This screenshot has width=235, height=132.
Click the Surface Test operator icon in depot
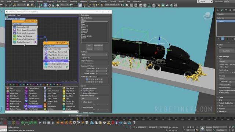[64, 101]
